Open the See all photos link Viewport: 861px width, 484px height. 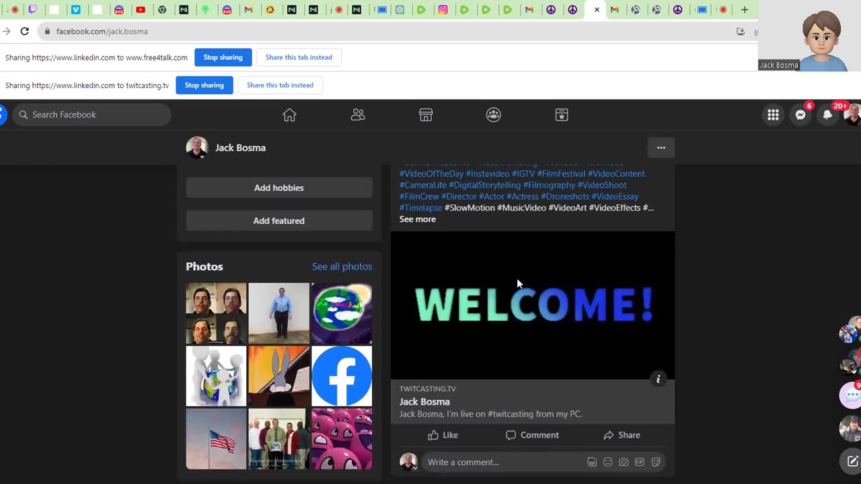point(342,266)
